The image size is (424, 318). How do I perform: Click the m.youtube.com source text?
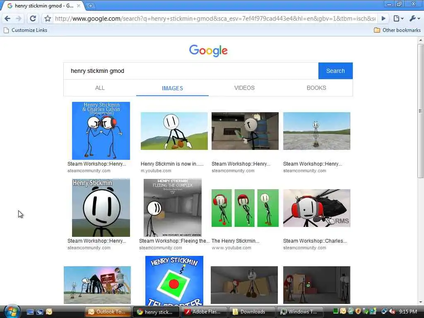click(x=156, y=171)
